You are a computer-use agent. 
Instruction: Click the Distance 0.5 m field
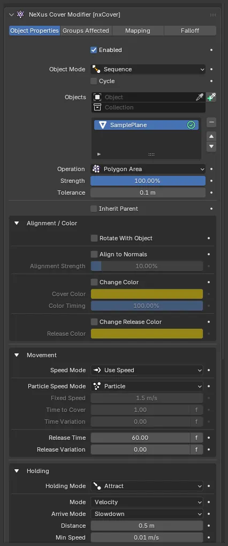tap(147, 526)
